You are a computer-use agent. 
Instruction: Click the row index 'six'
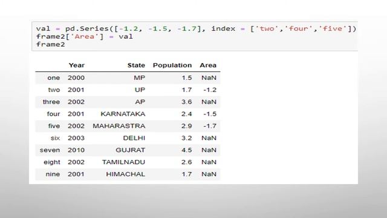tap(55, 138)
